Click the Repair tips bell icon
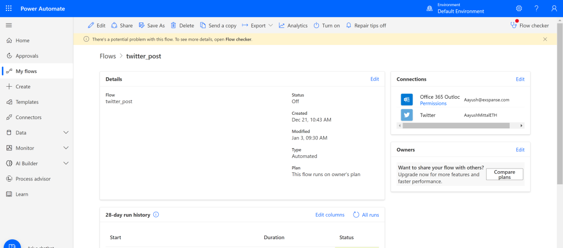This screenshot has width=563, height=248. 349,25
